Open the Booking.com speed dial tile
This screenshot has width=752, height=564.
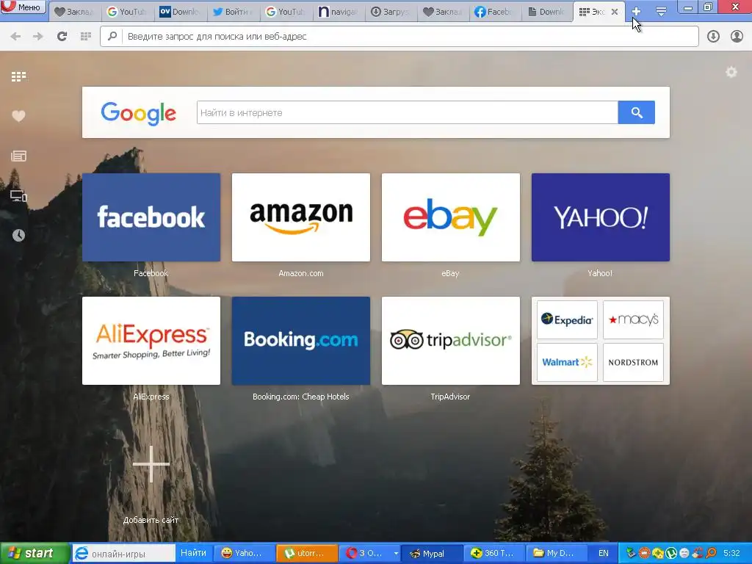[301, 341]
